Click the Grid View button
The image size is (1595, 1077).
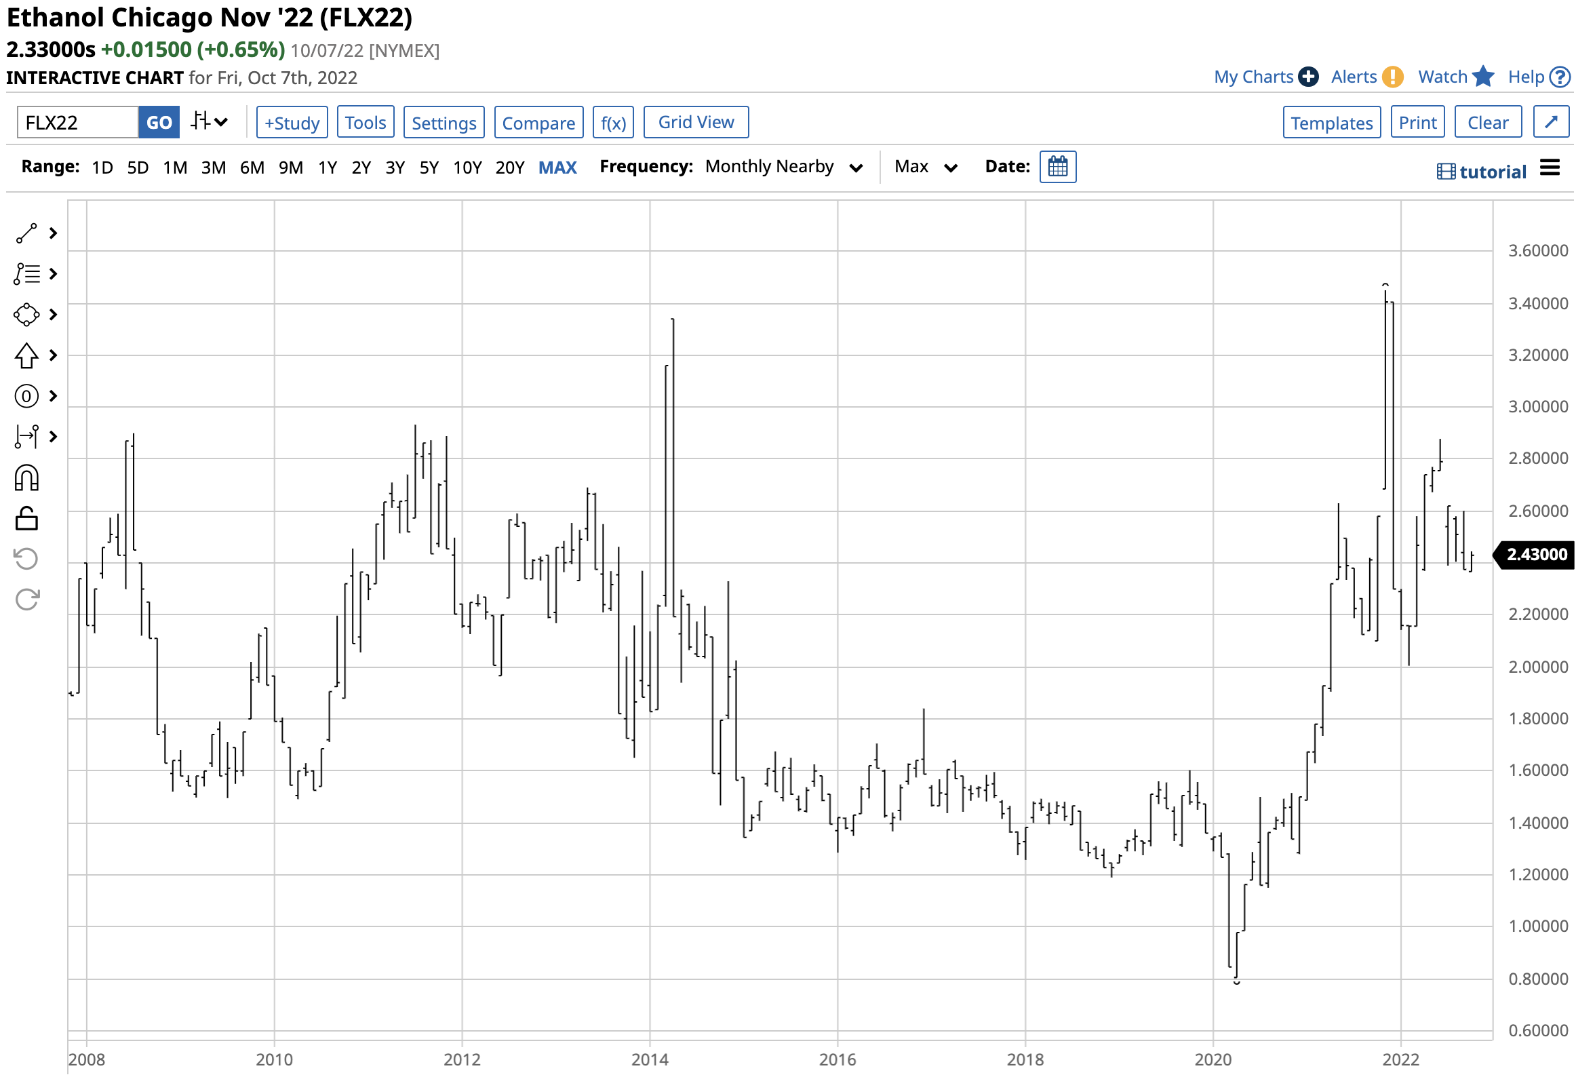(x=696, y=123)
